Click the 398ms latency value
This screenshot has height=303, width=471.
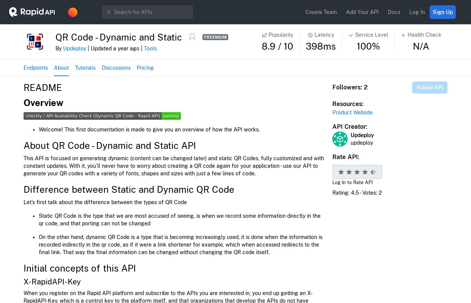point(321,46)
